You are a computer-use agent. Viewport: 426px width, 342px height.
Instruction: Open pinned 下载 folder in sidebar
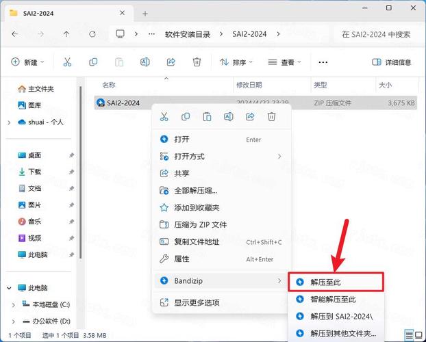[x=29, y=172]
